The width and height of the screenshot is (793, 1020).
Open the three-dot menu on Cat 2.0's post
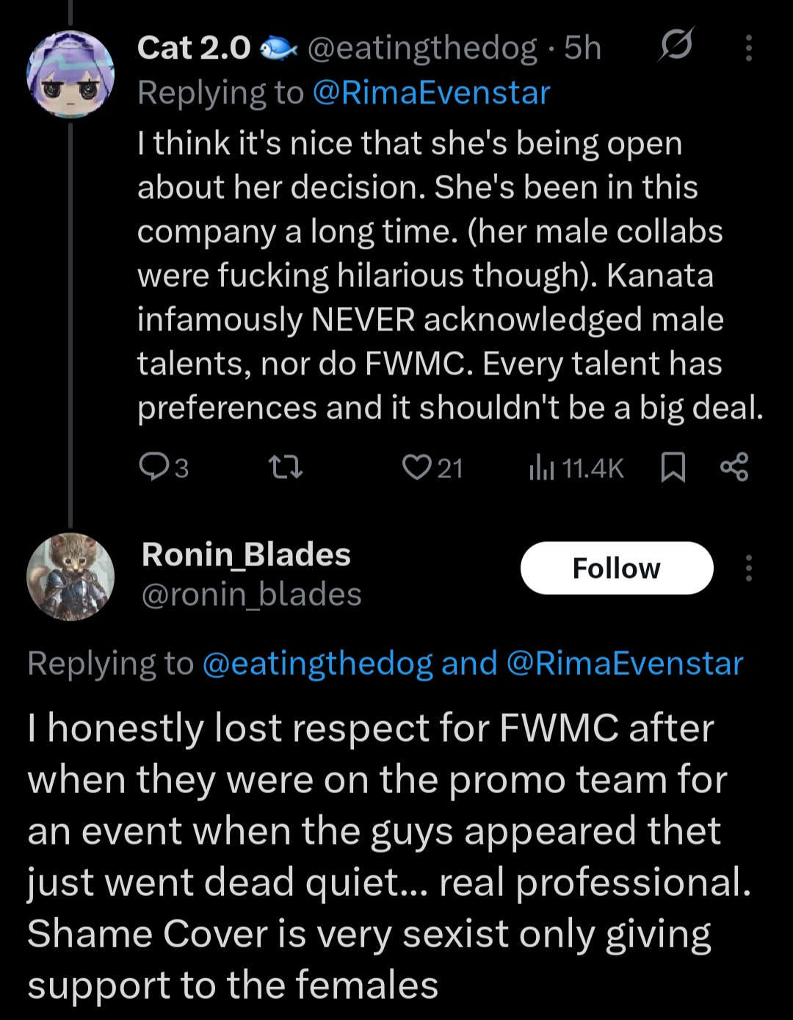748,48
